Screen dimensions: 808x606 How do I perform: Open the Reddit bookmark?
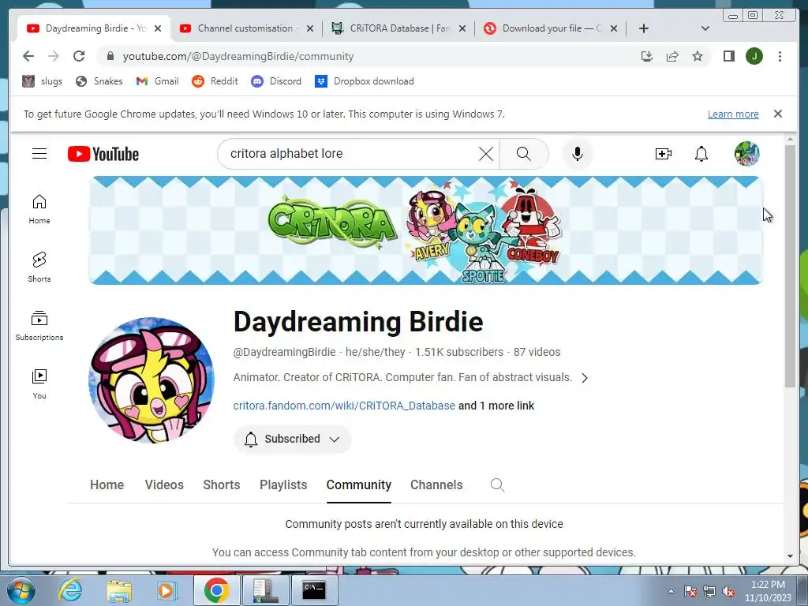[x=215, y=81]
